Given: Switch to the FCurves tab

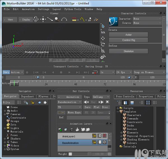Looking at the screenshot, I should pos(43,96).
